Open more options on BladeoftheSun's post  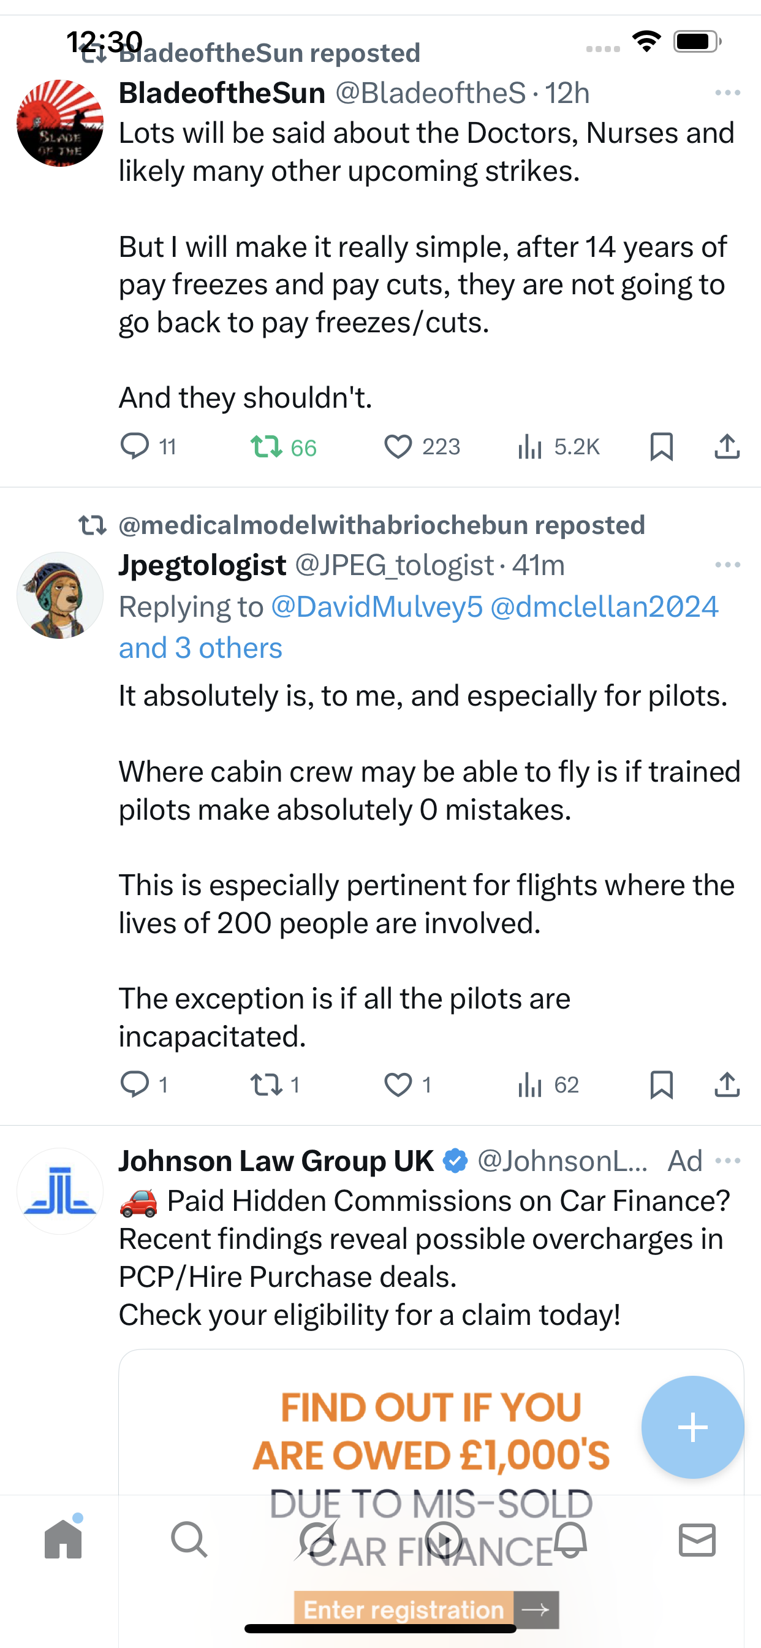[x=727, y=93]
